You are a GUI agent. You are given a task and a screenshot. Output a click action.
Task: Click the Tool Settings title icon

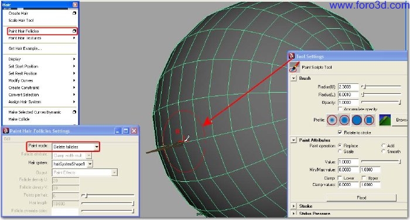(x=292, y=56)
